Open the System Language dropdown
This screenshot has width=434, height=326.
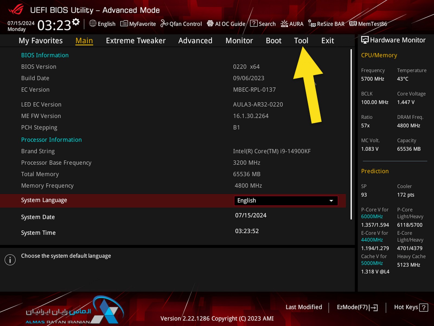point(286,201)
